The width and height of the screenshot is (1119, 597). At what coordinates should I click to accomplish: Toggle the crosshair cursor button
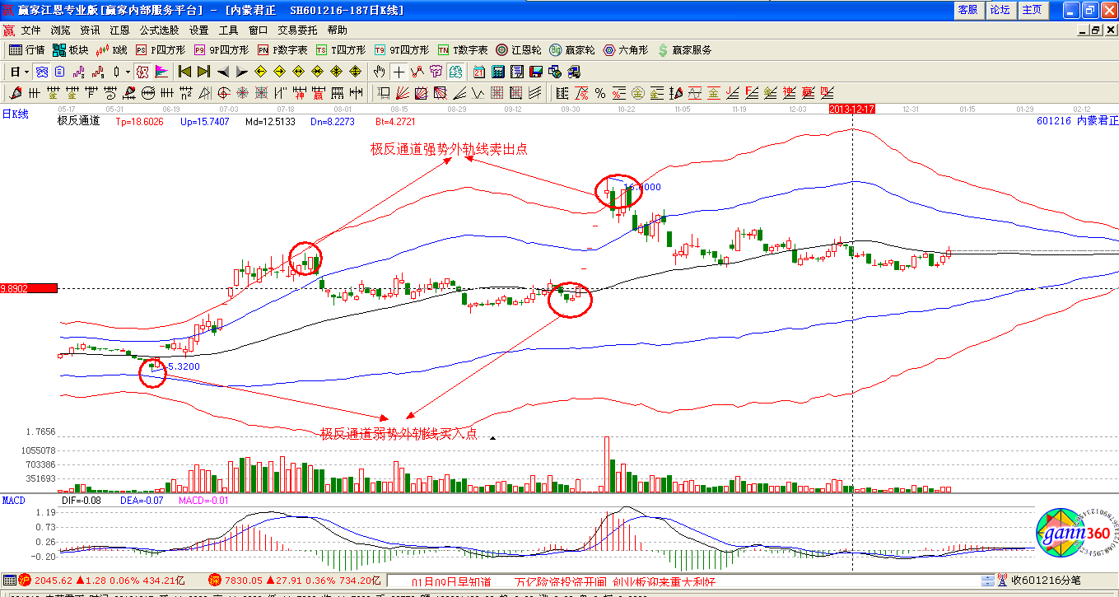(x=399, y=72)
